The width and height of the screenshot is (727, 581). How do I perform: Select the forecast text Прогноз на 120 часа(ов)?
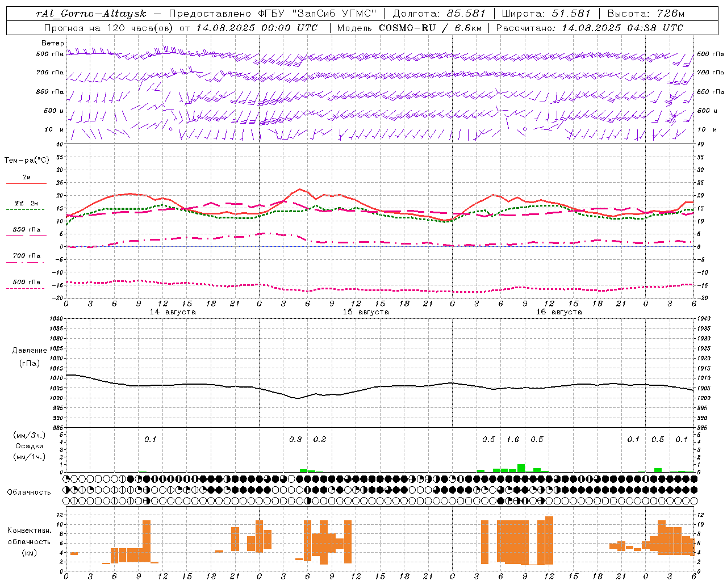point(109,28)
